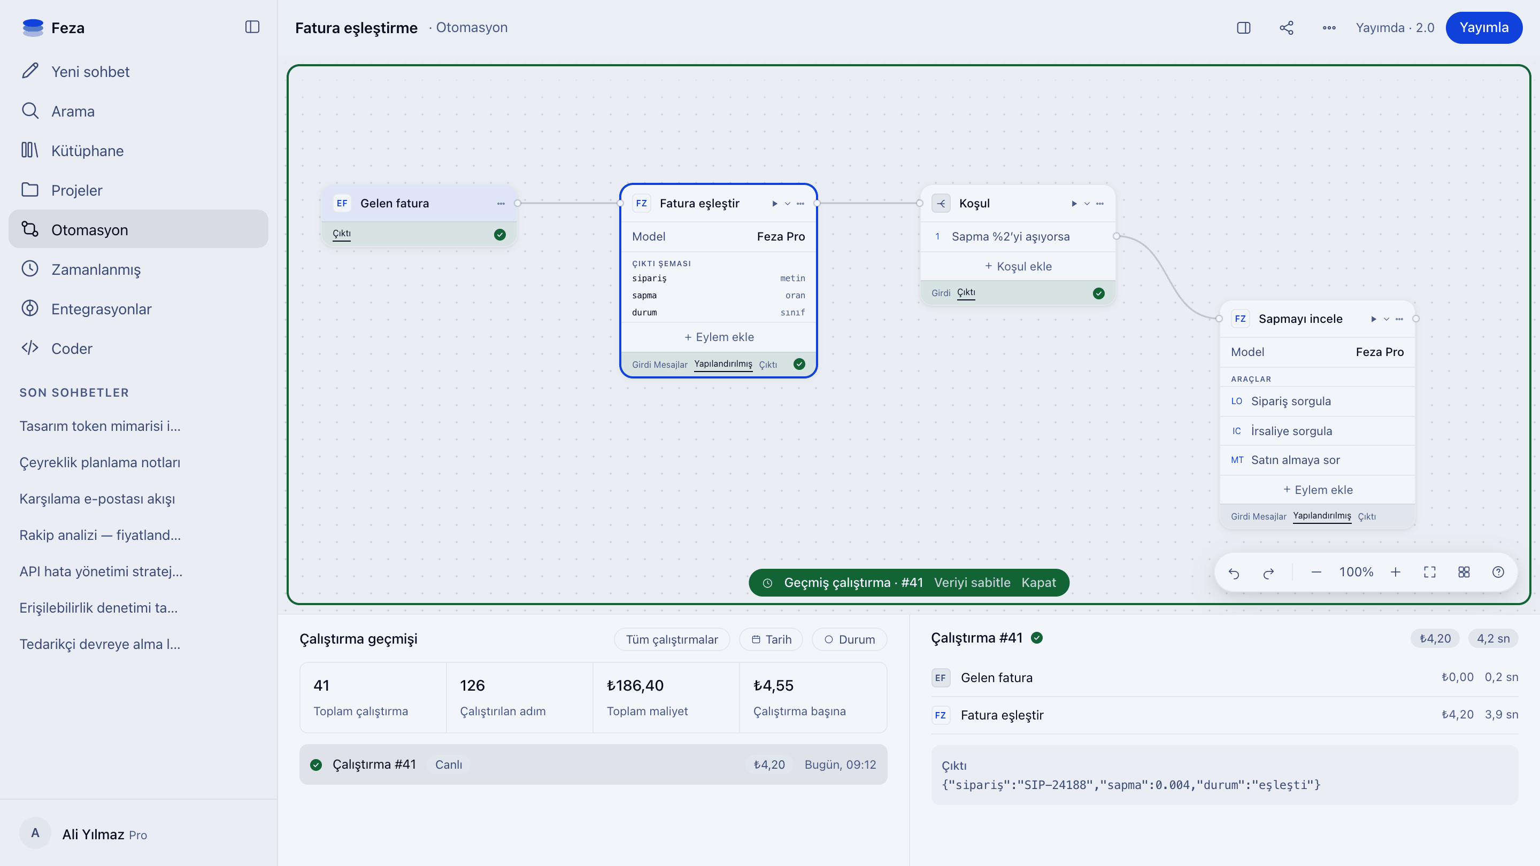This screenshot has width=1540, height=866.
Task: Zoom in with the plus icon
Action: coord(1395,573)
